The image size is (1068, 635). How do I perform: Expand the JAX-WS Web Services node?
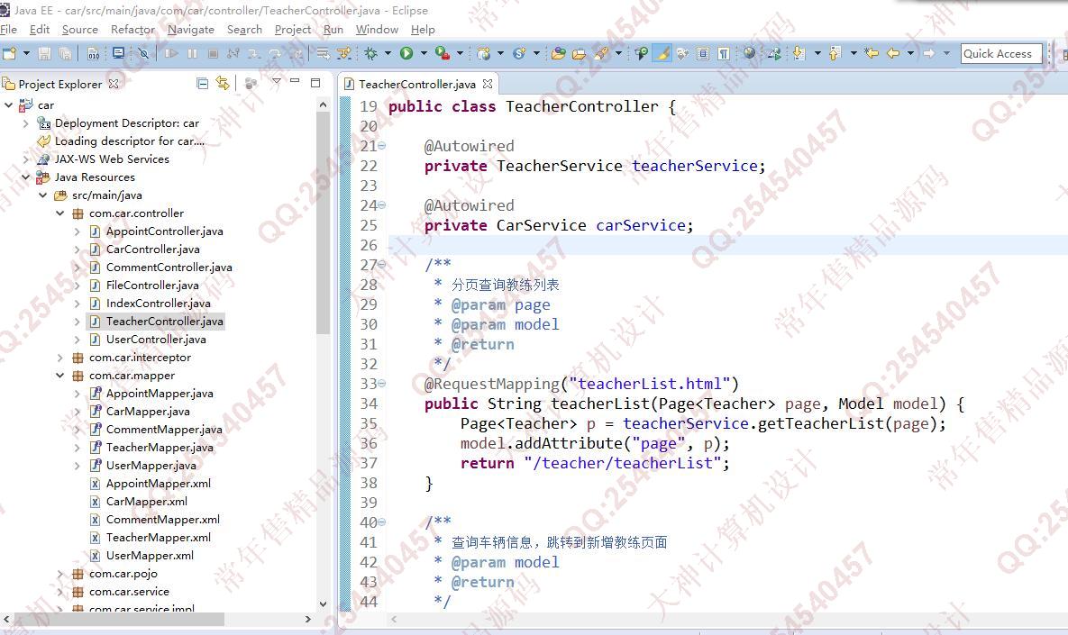26,159
